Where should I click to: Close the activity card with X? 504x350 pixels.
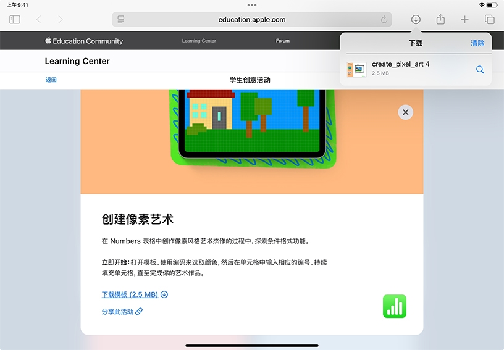[x=405, y=112]
